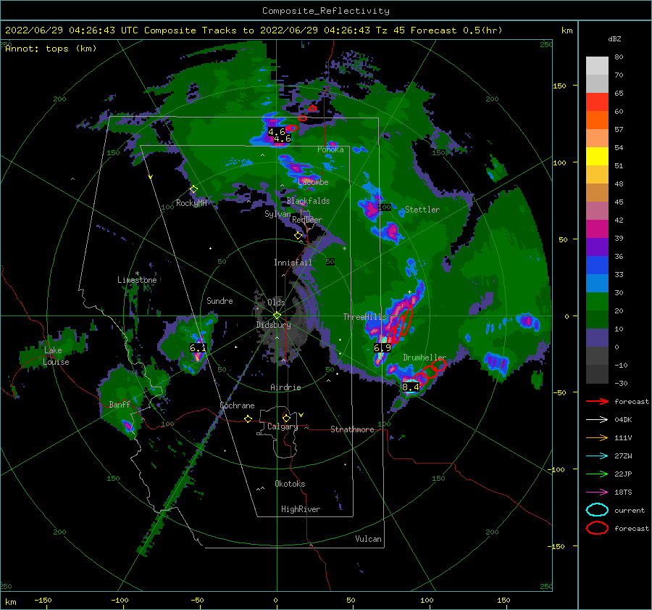This screenshot has width=652, height=610.
Task: Select the Banff label
Action: click(x=120, y=405)
